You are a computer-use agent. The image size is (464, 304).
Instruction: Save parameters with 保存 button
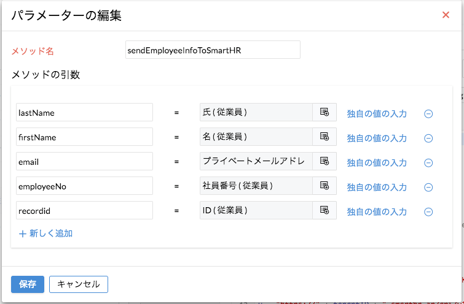click(x=28, y=284)
